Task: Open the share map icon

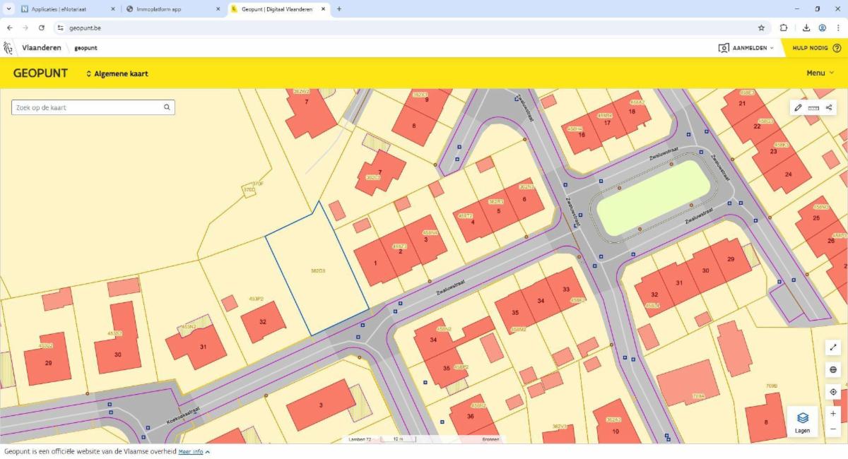Action: click(x=829, y=108)
